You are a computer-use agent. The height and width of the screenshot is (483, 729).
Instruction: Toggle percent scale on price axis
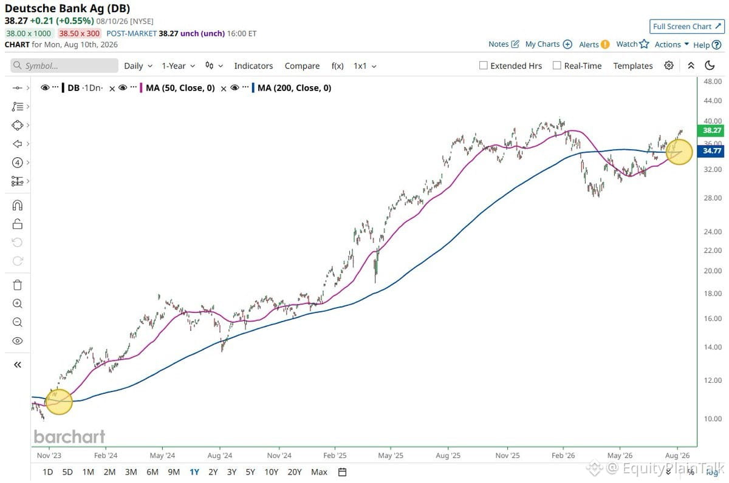(x=690, y=471)
